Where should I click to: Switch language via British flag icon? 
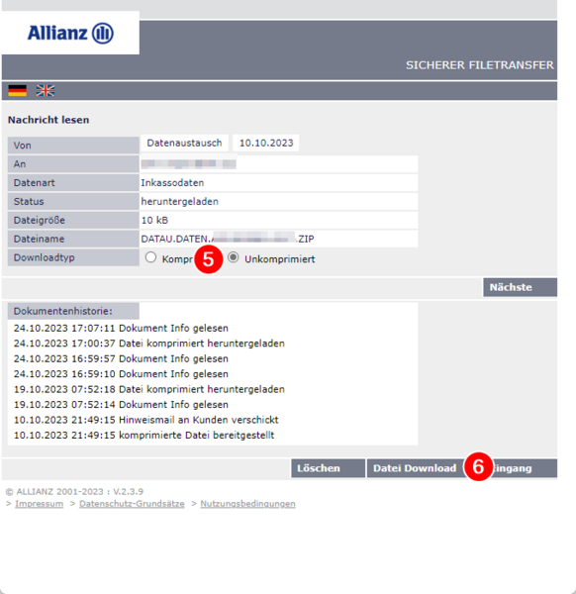(x=46, y=91)
